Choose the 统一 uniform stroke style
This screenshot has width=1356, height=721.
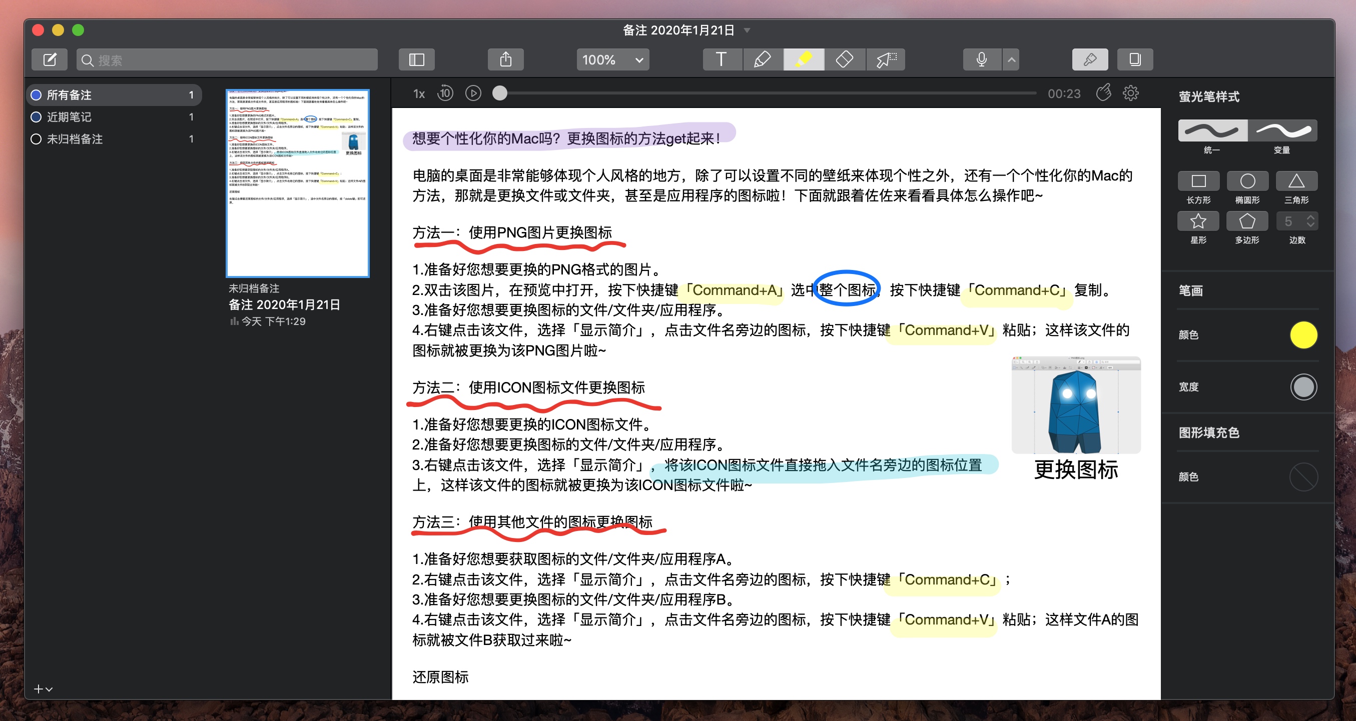pyautogui.click(x=1212, y=130)
